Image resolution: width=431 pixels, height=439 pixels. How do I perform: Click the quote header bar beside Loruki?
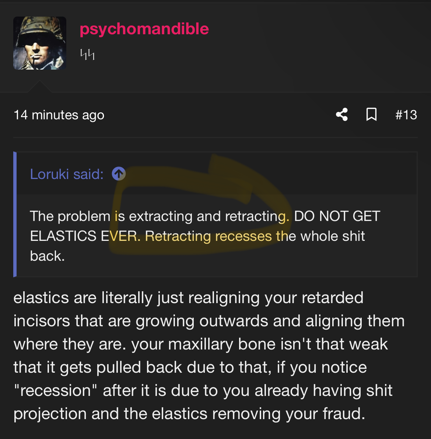[217, 173]
